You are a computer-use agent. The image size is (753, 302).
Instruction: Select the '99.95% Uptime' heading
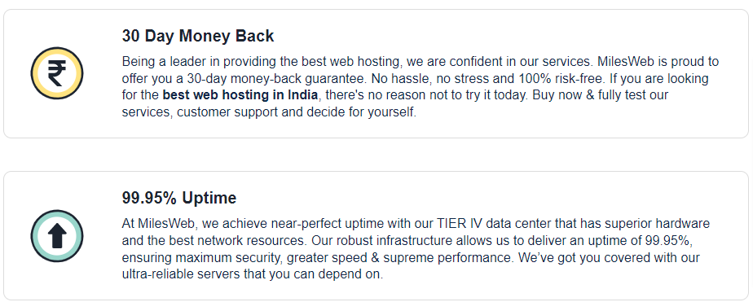pos(179,198)
